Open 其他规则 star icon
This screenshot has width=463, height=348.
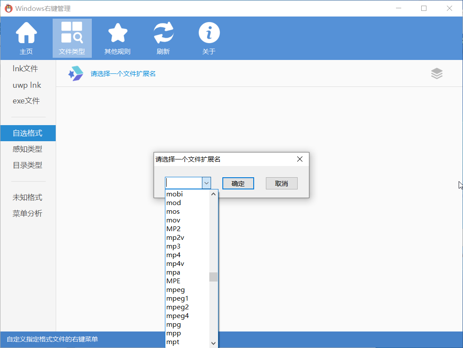click(x=117, y=38)
